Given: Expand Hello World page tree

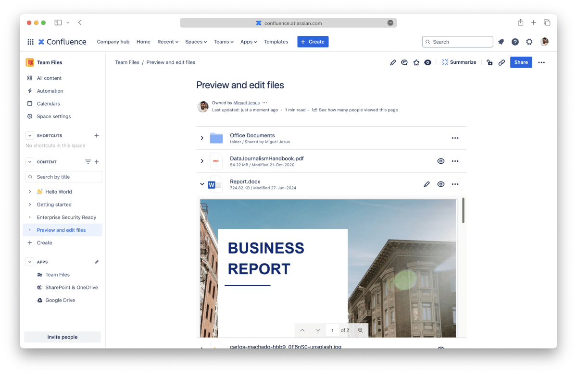Looking at the screenshot, I should (x=30, y=192).
